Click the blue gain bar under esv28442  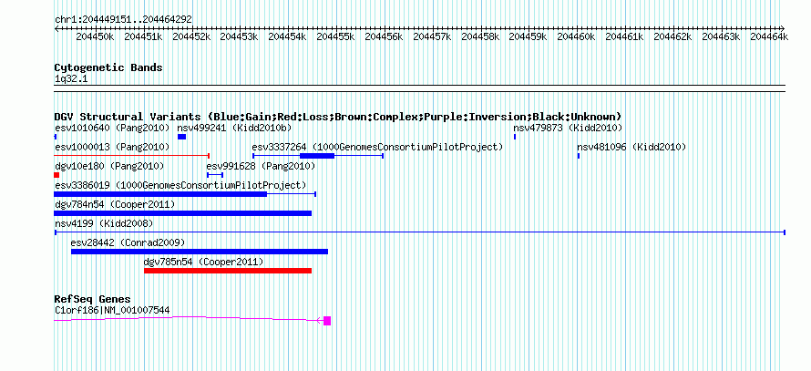(200, 252)
